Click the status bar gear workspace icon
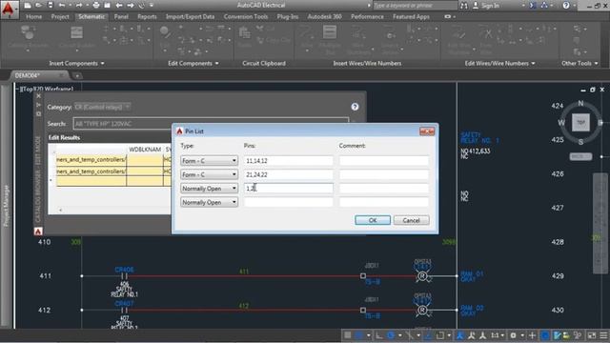This screenshot has height=343, width=610. [513, 334]
